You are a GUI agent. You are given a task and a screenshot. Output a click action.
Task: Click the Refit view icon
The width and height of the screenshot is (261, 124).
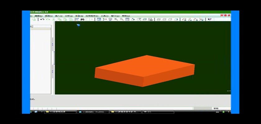coord(127,20)
